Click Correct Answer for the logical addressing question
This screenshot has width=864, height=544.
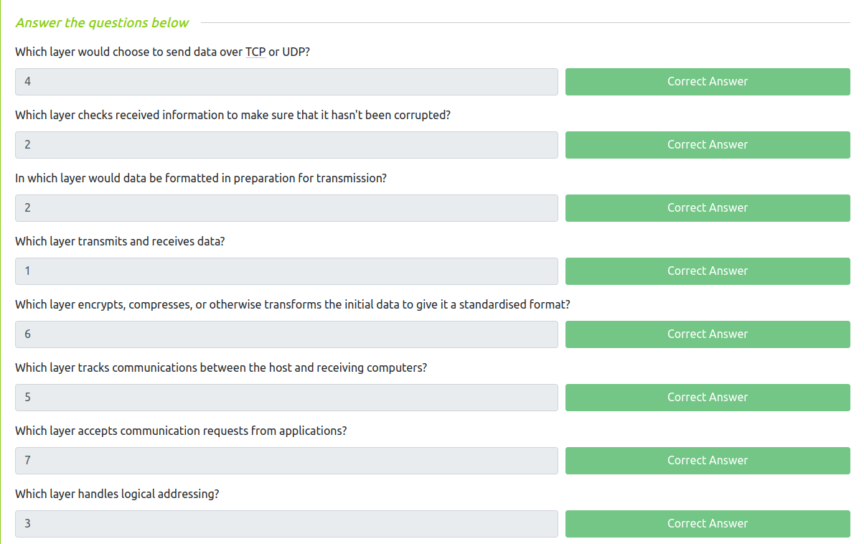[x=708, y=524]
